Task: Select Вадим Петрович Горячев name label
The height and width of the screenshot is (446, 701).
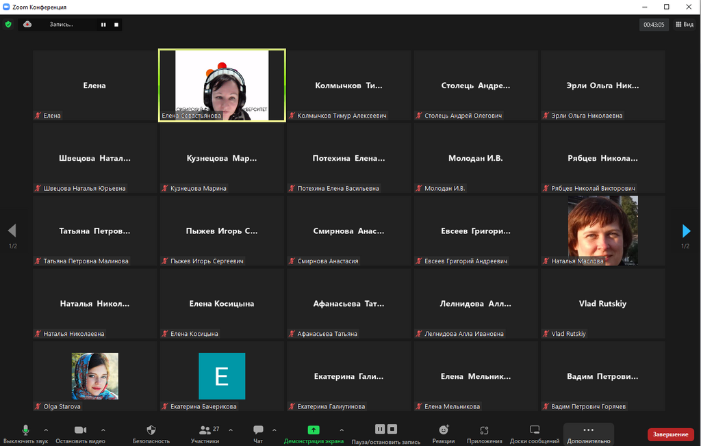Action: click(x=588, y=406)
